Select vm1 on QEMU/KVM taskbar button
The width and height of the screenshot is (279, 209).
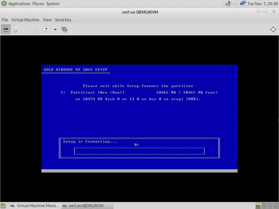click(x=87, y=206)
